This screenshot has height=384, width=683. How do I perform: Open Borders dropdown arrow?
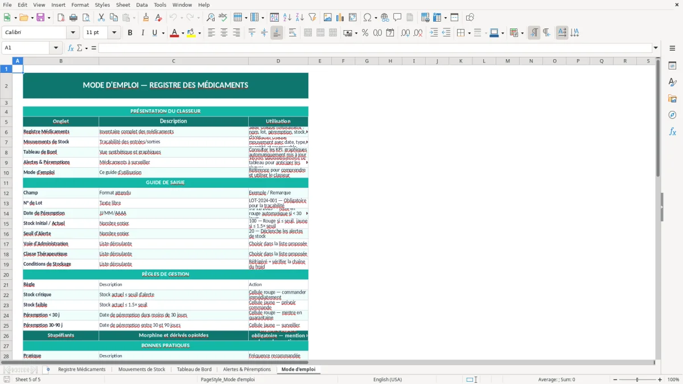click(470, 33)
